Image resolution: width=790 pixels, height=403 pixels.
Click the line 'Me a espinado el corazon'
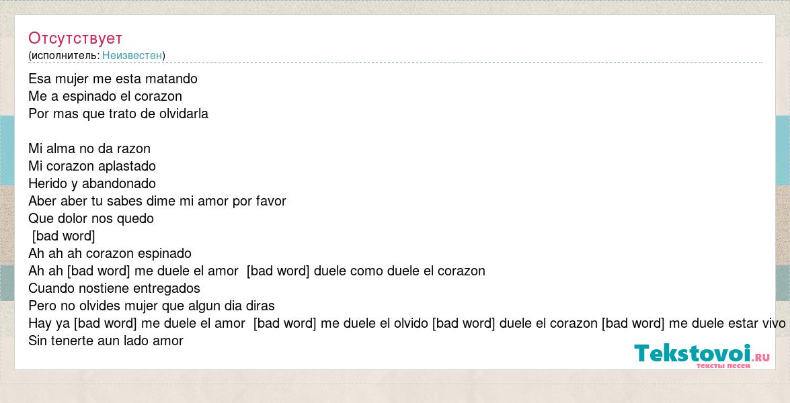coord(106,96)
